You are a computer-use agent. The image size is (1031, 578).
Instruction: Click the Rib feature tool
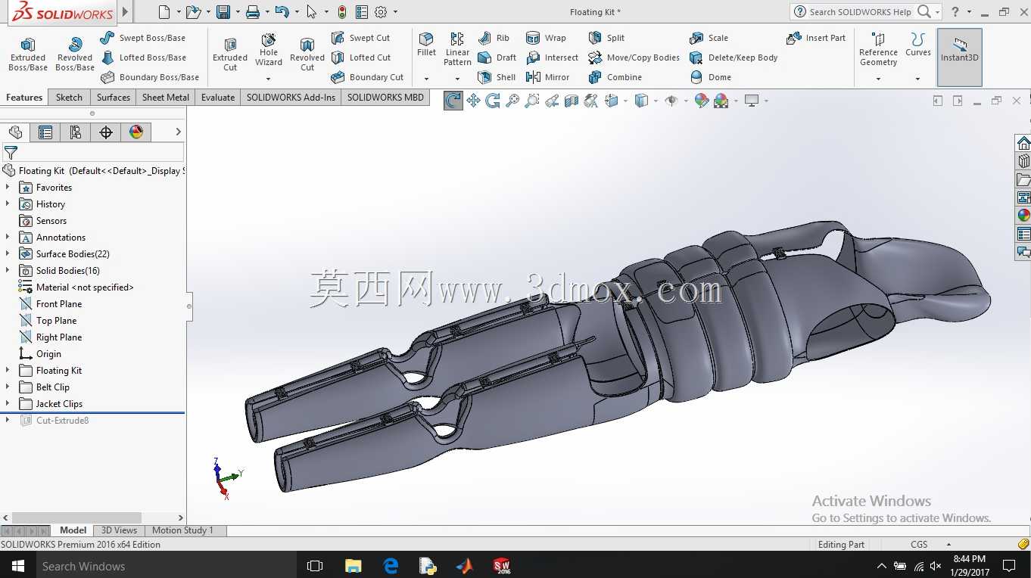pyautogui.click(x=494, y=38)
